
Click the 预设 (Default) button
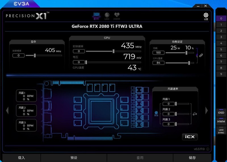coord(74,158)
